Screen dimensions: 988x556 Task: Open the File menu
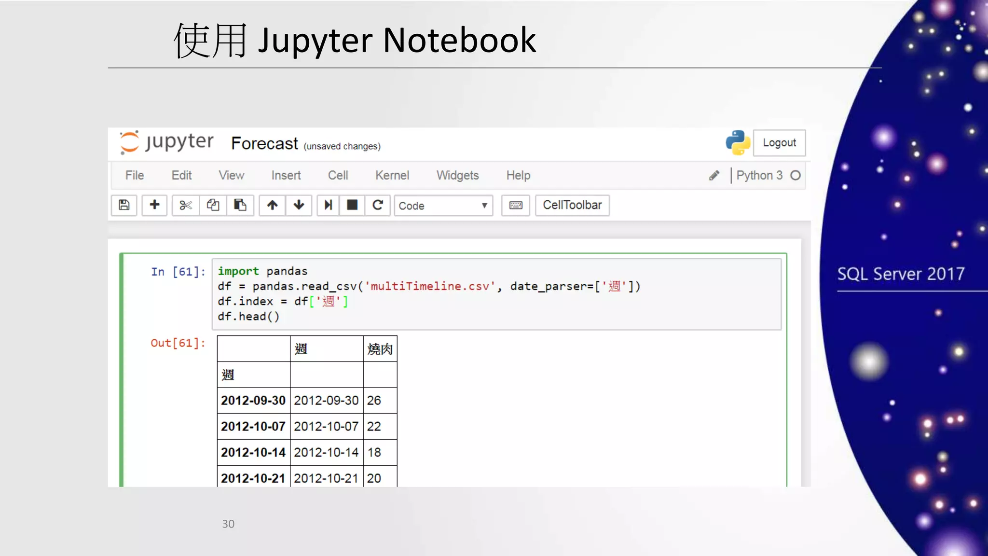(135, 175)
